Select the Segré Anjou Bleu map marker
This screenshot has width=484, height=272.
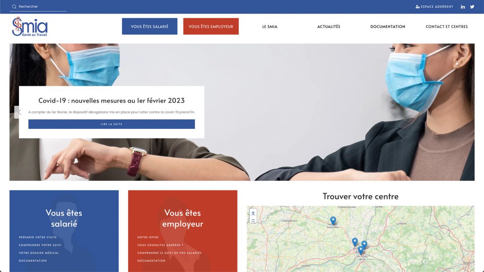[333, 220]
